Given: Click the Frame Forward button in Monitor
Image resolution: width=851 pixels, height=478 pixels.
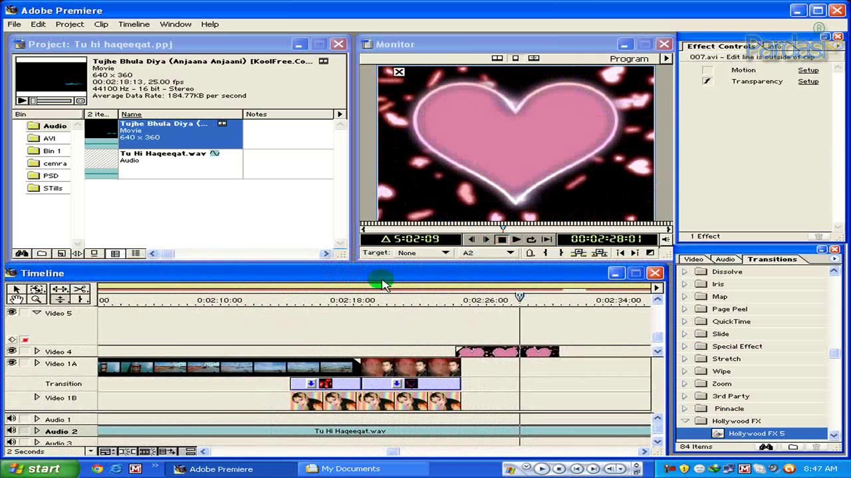Looking at the screenshot, I should click(x=486, y=240).
